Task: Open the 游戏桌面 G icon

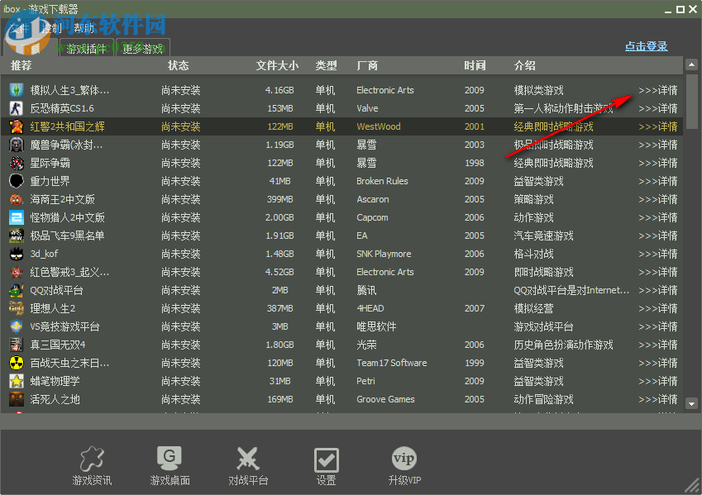Action: 169,457
